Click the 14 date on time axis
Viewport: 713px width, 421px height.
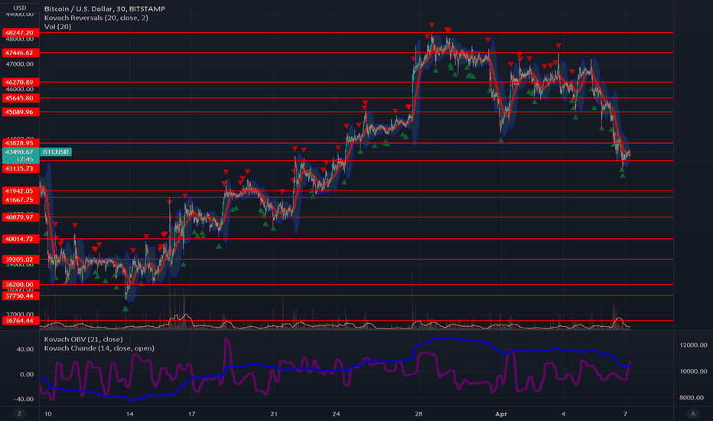tap(129, 413)
